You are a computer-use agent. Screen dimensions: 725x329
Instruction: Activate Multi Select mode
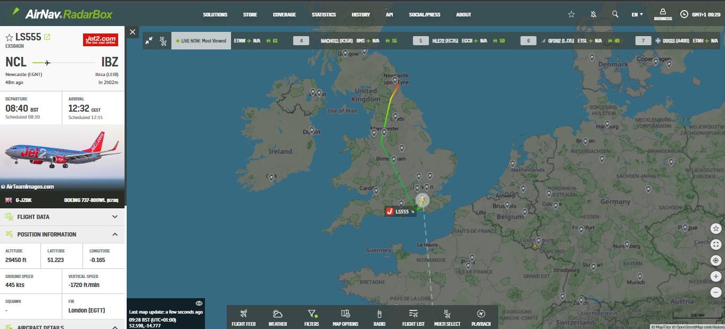coord(447,317)
